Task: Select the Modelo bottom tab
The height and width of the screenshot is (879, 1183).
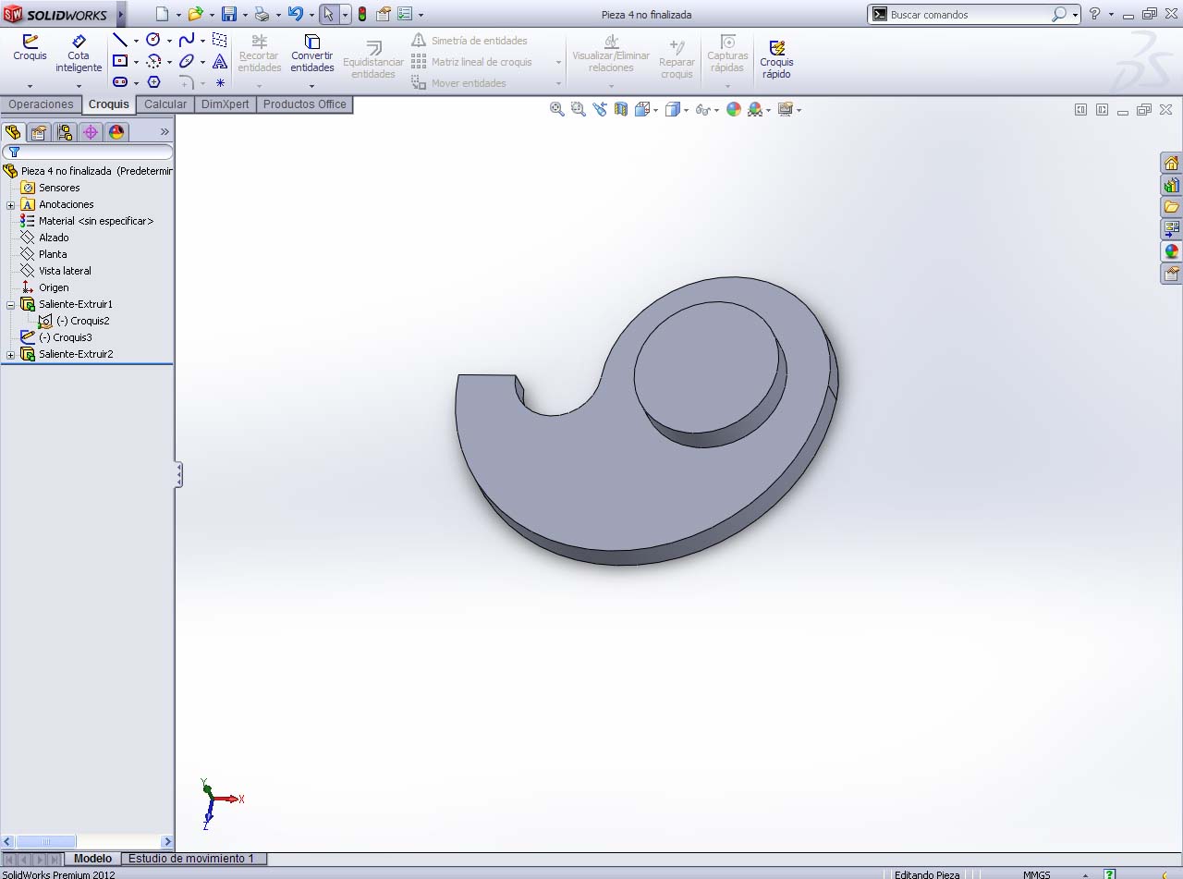Action: click(x=92, y=859)
